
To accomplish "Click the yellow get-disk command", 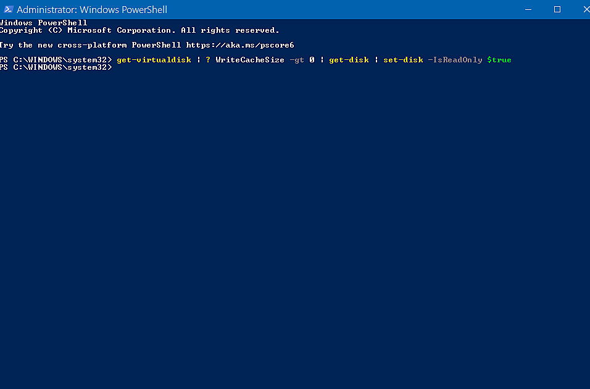I will pos(349,60).
